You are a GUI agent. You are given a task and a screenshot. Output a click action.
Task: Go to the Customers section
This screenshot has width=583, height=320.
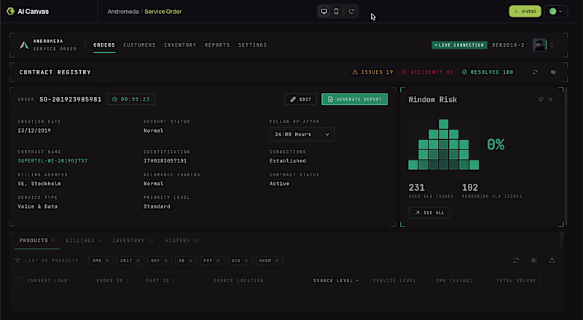coord(139,45)
